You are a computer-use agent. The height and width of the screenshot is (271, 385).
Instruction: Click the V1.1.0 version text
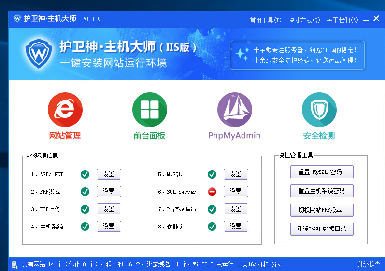click(x=92, y=19)
